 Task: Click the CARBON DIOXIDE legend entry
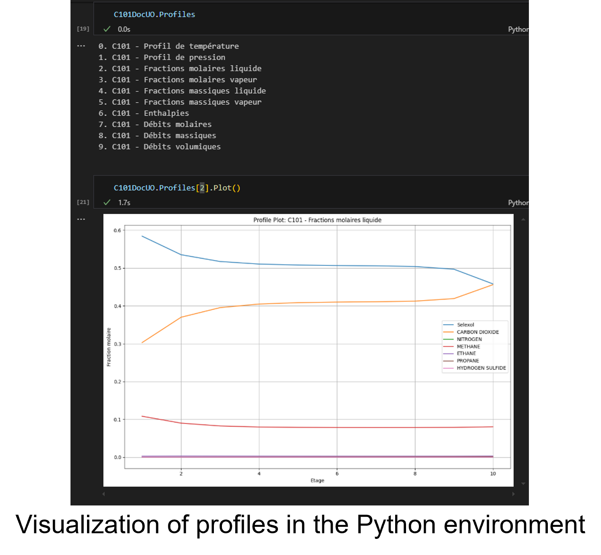click(x=477, y=332)
